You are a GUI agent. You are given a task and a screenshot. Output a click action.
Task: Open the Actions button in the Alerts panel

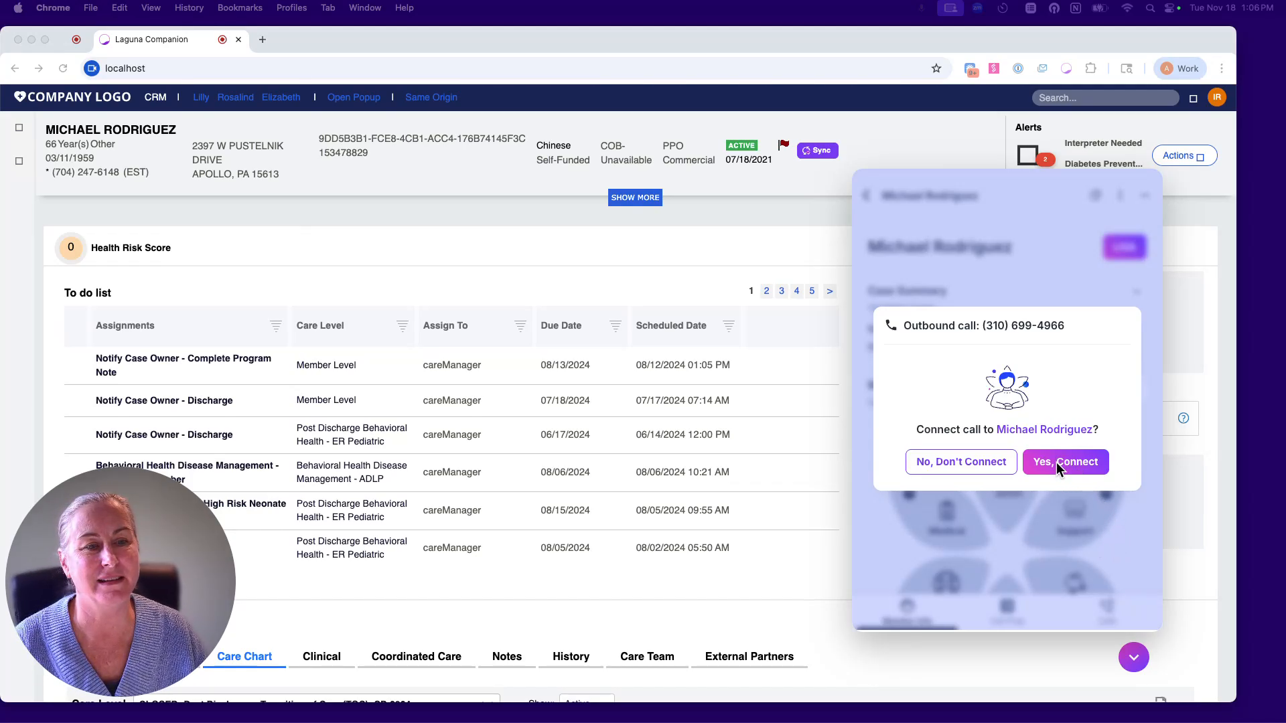coord(1184,155)
